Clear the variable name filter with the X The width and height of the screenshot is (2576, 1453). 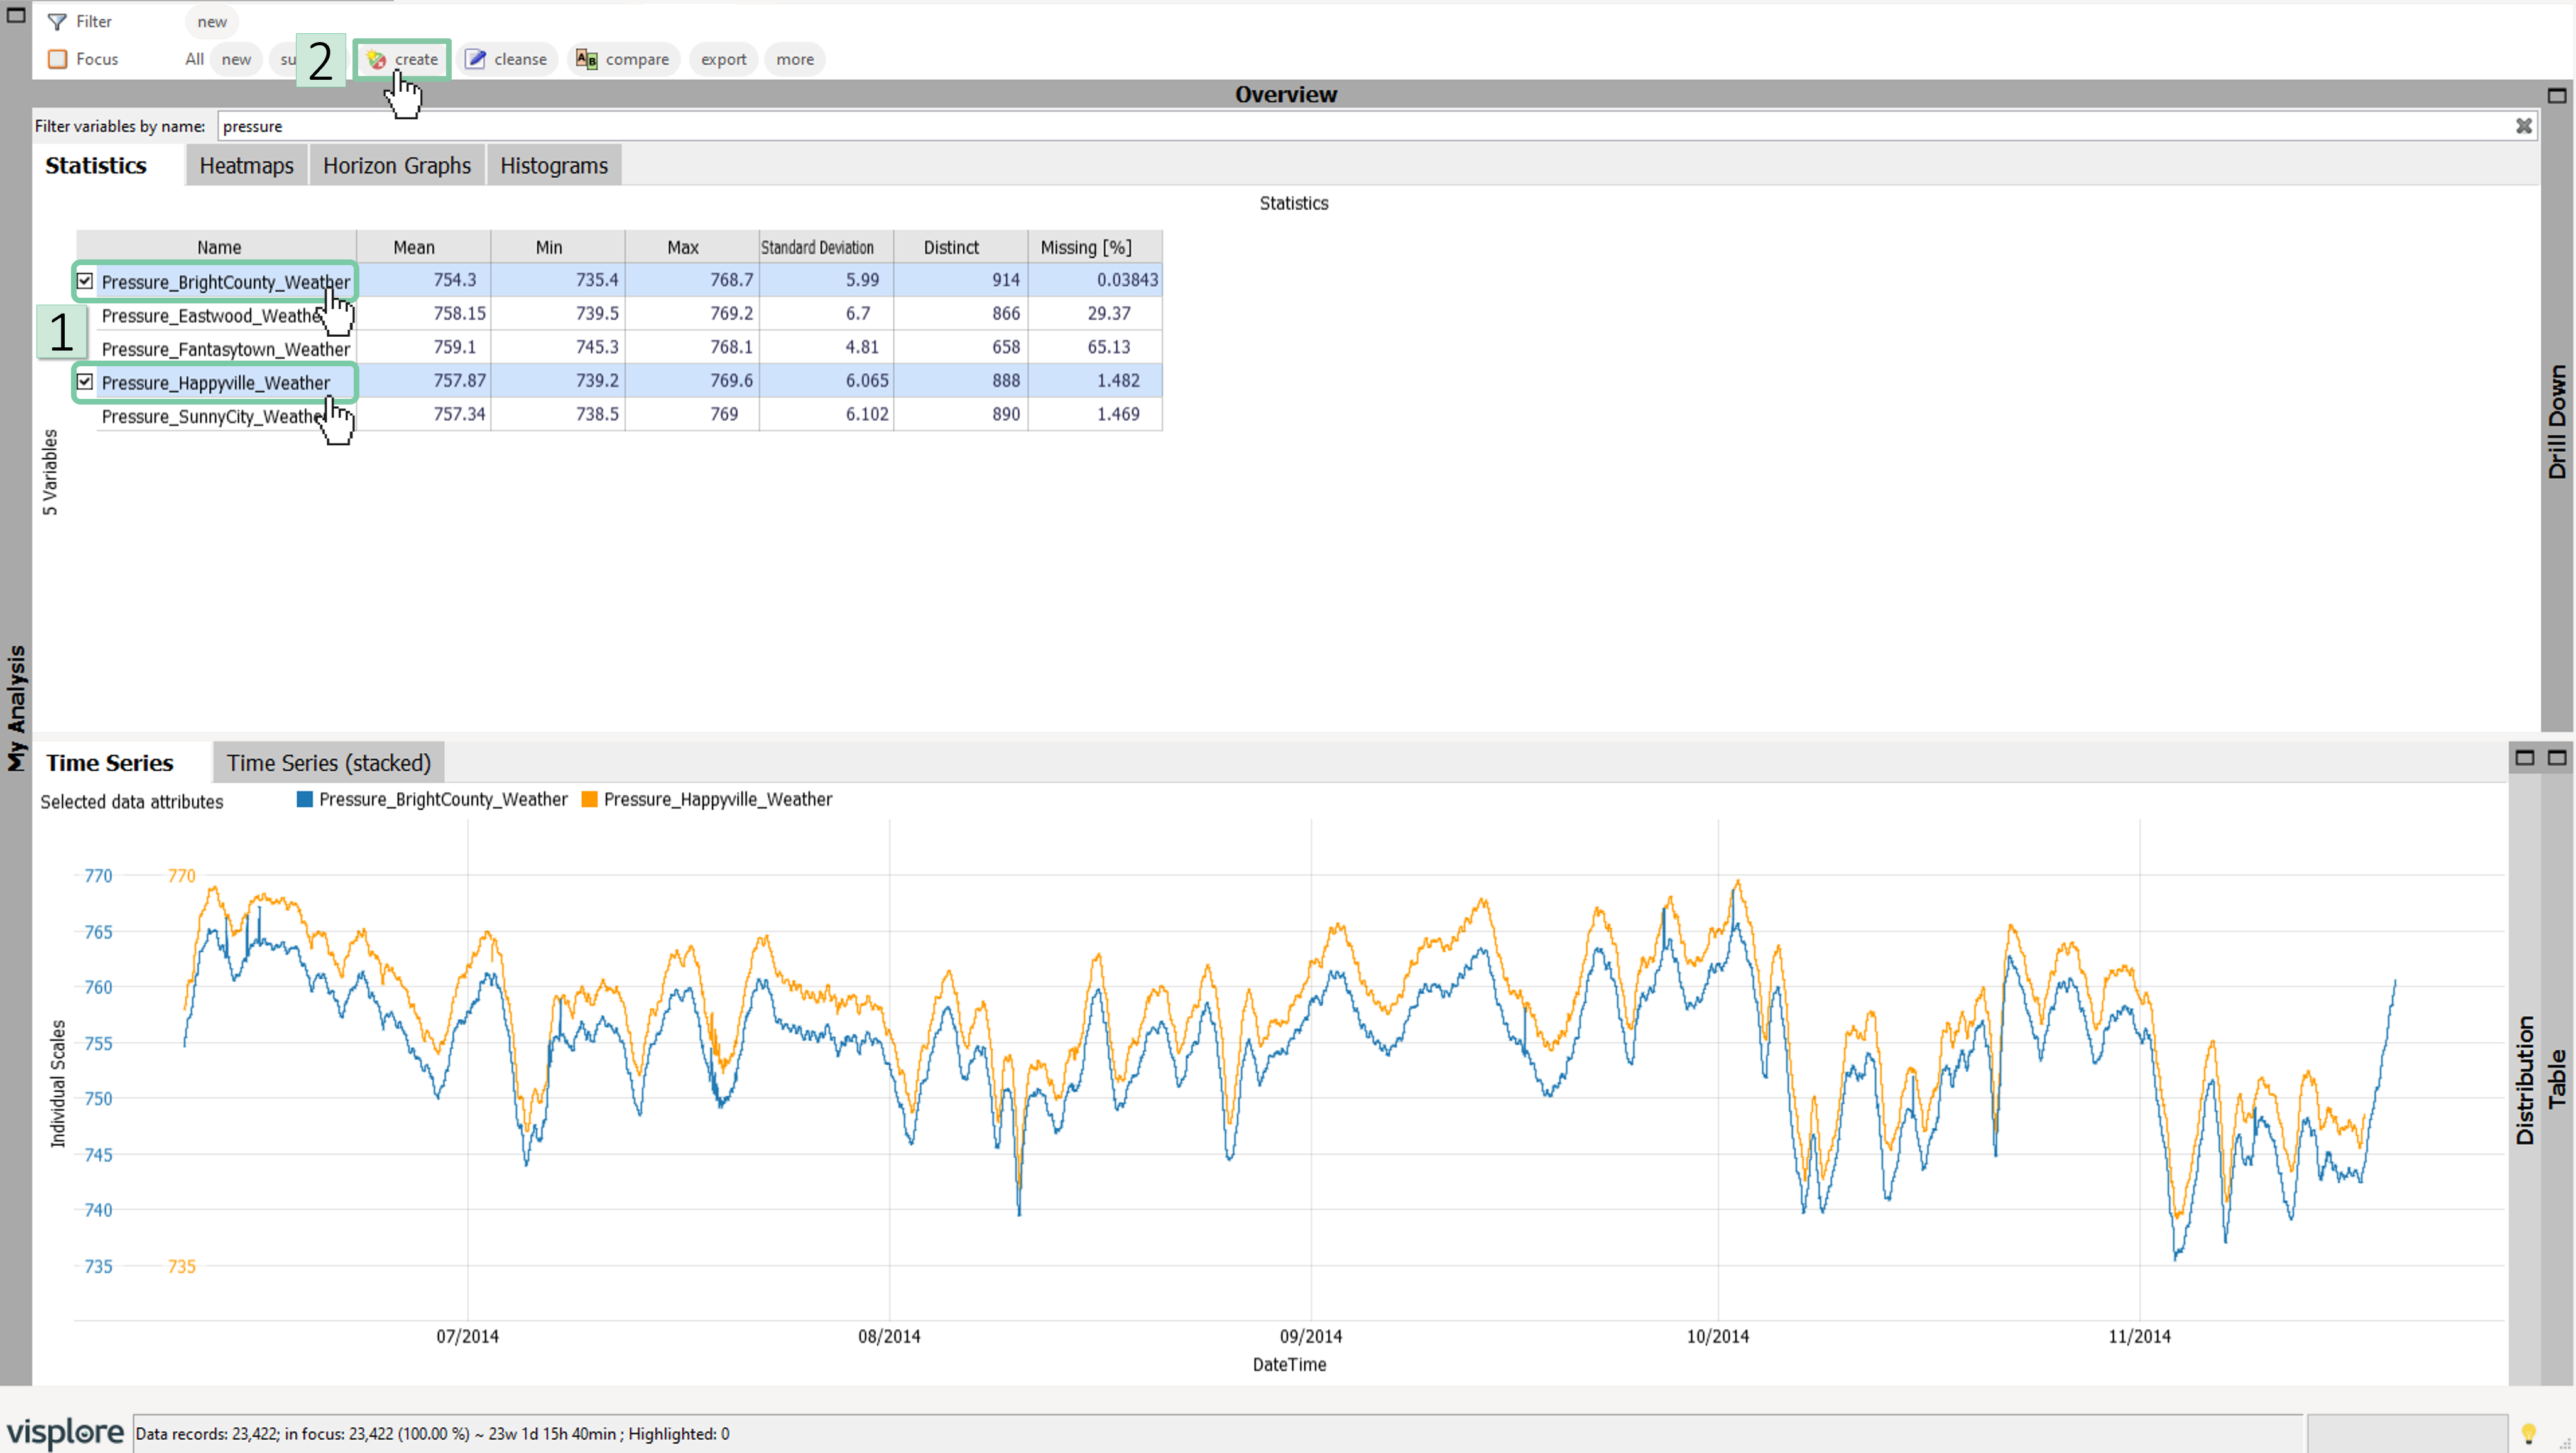point(2524,126)
